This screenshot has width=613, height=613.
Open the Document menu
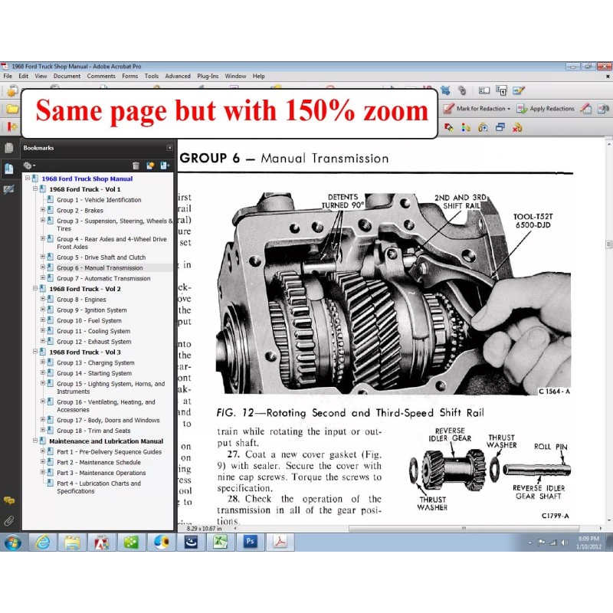67,77
